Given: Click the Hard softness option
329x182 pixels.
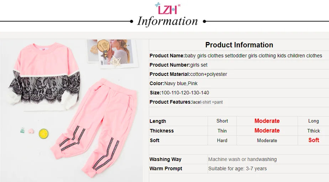Looking at the screenshot, I should 222,140.
